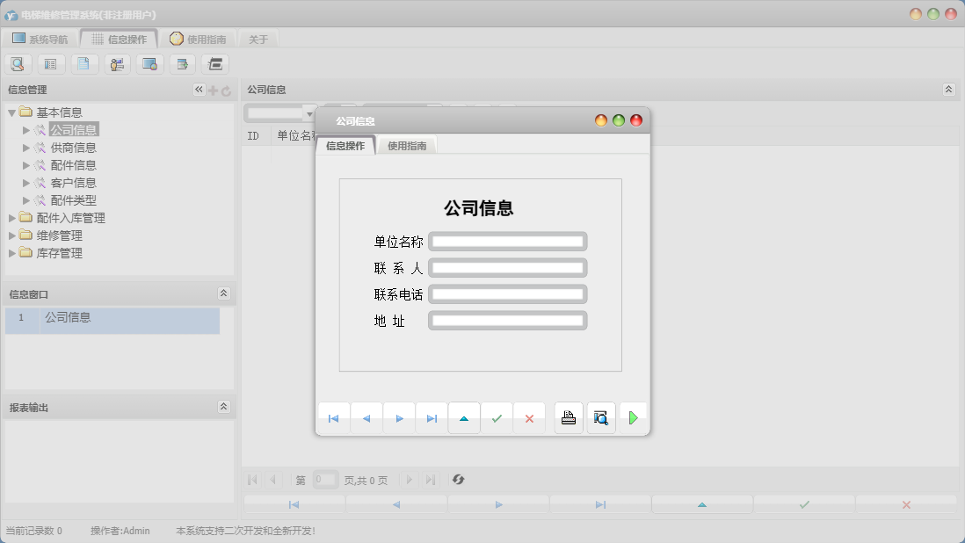Image resolution: width=965 pixels, height=543 pixels.
Task: Switch to the 使用指南 tab in the dialog
Action: 407,145
